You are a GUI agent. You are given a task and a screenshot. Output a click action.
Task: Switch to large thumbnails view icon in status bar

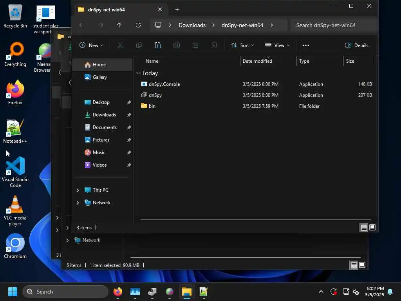[373, 227]
